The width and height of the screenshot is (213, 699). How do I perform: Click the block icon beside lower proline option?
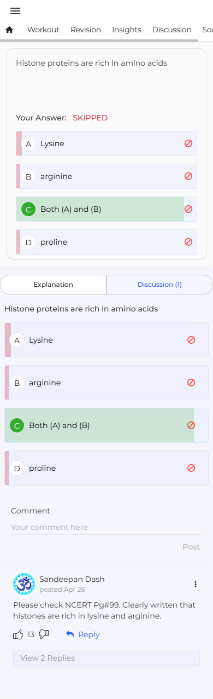coord(191,468)
